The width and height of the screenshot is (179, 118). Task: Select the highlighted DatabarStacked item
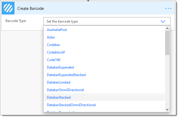point(104,97)
